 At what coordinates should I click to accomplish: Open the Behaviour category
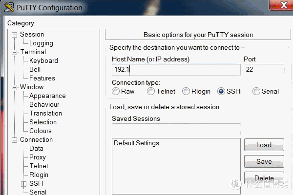coord(44,104)
